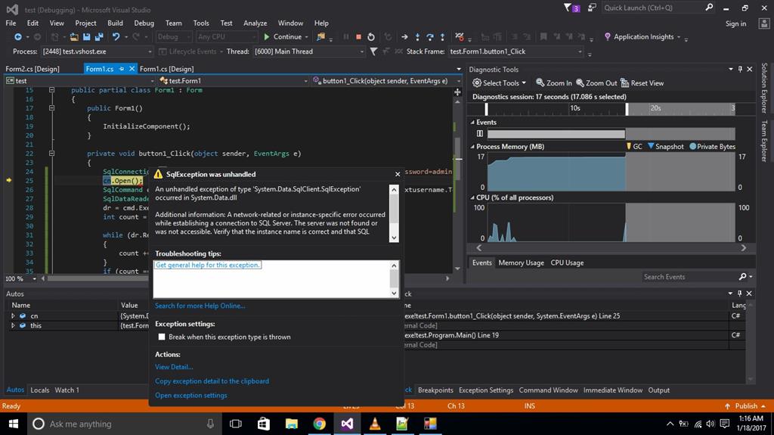
Task: Toggle Private Bytes legend in Process Memory
Action: tap(712, 146)
